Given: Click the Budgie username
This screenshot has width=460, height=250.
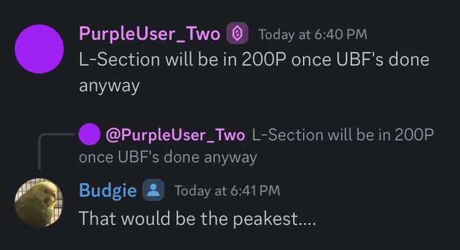Looking at the screenshot, I should 107,190.
